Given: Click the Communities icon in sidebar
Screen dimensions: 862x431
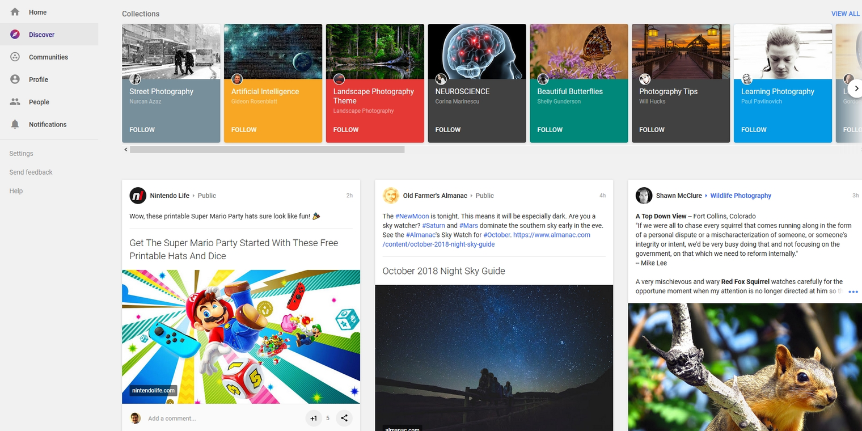Looking at the screenshot, I should pyautogui.click(x=15, y=57).
